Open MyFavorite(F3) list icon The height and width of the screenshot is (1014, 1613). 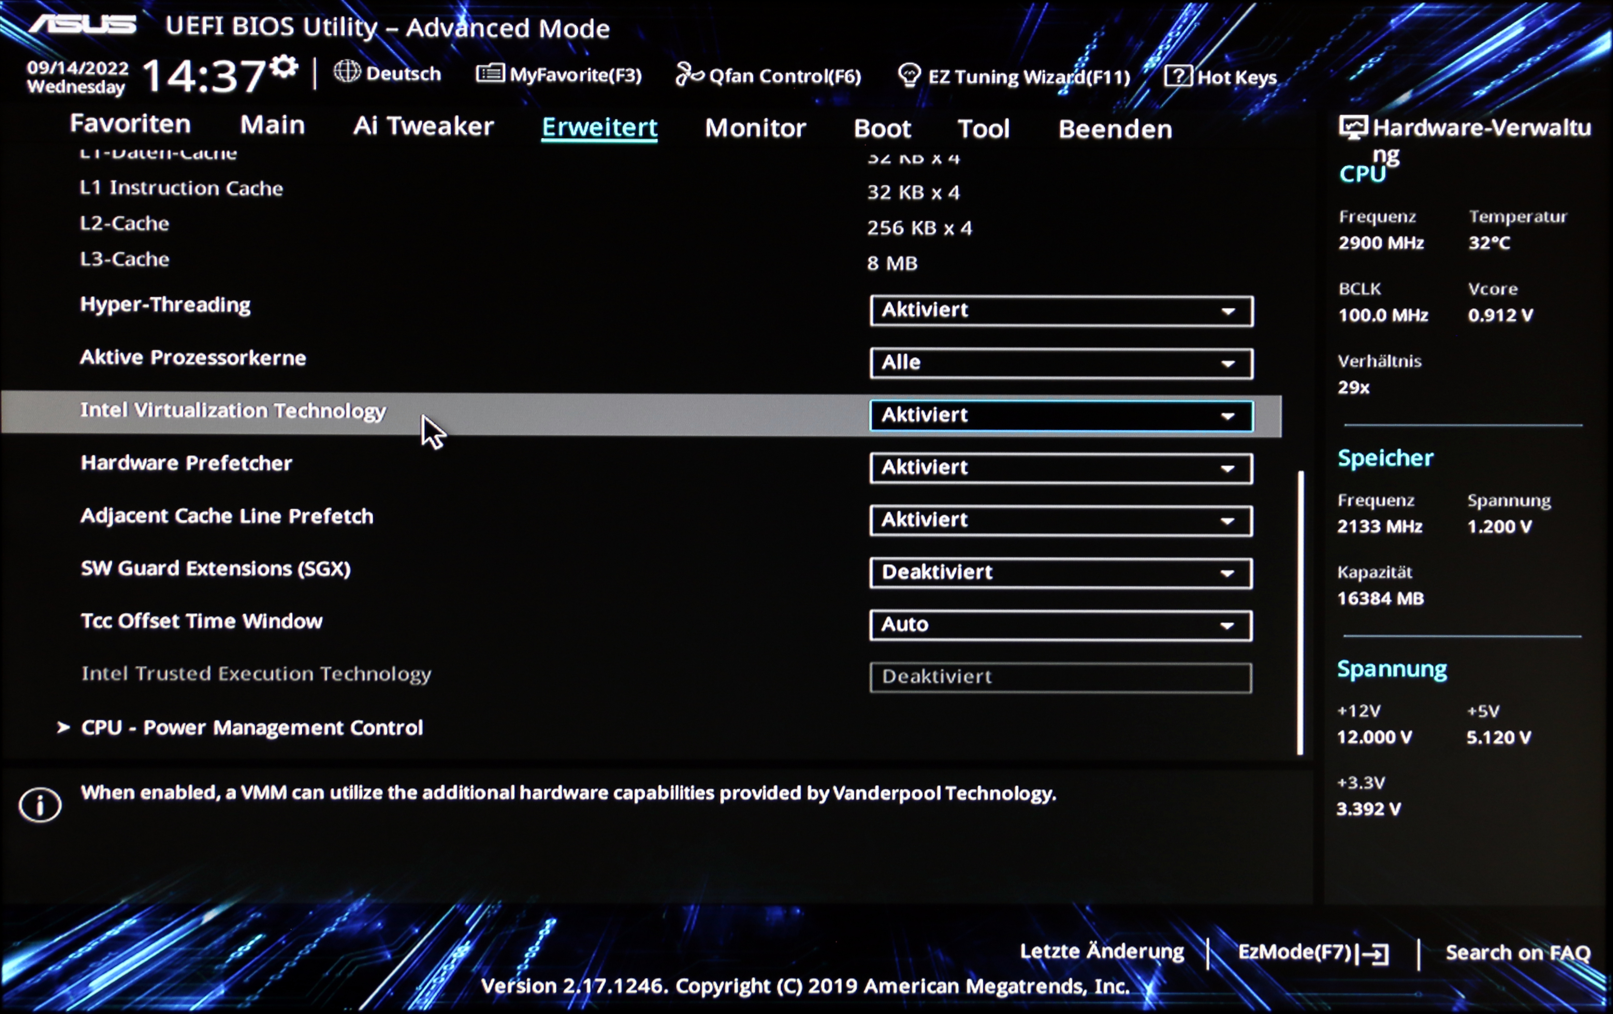point(490,73)
